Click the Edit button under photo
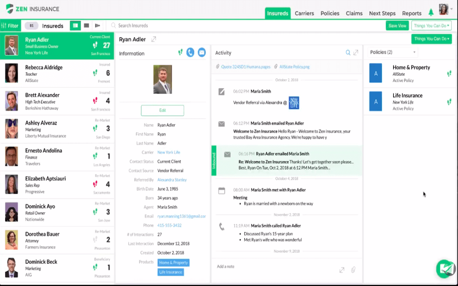The image size is (458, 286). (x=162, y=110)
